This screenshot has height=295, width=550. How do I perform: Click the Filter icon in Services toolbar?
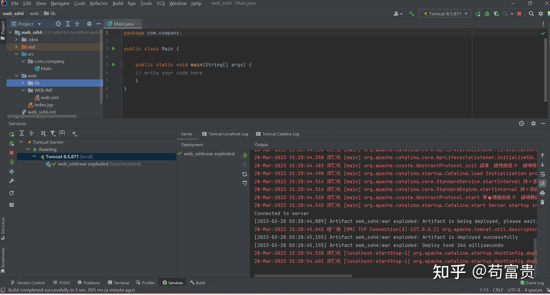coord(52,133)
